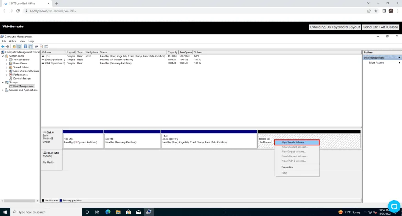Image resolution: width=402 pixels, height=216 pixels.
Task: Open the Action menu
Action: pyautogui.click(x=13, y=41)
